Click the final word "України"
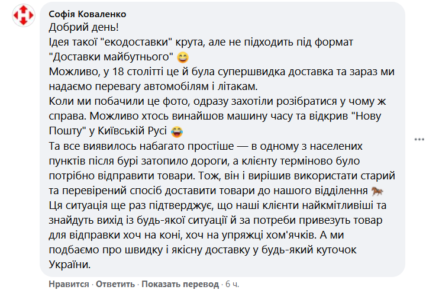 (70, 265)
